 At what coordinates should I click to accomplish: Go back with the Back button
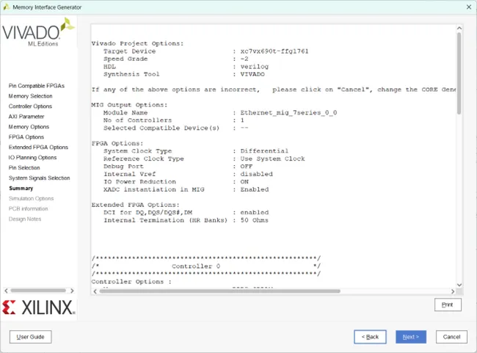point(370,337)
